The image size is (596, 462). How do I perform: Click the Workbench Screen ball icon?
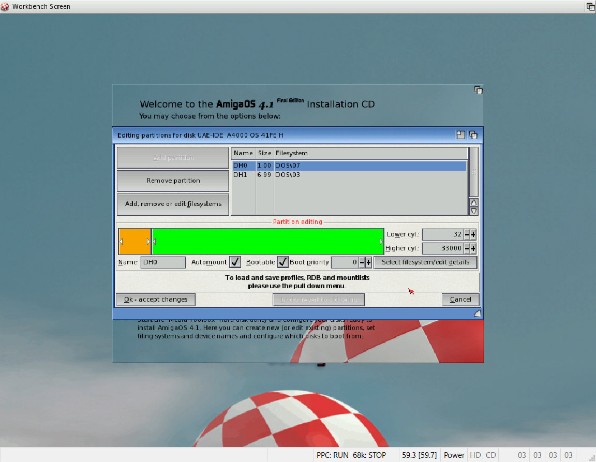[5, 6]
